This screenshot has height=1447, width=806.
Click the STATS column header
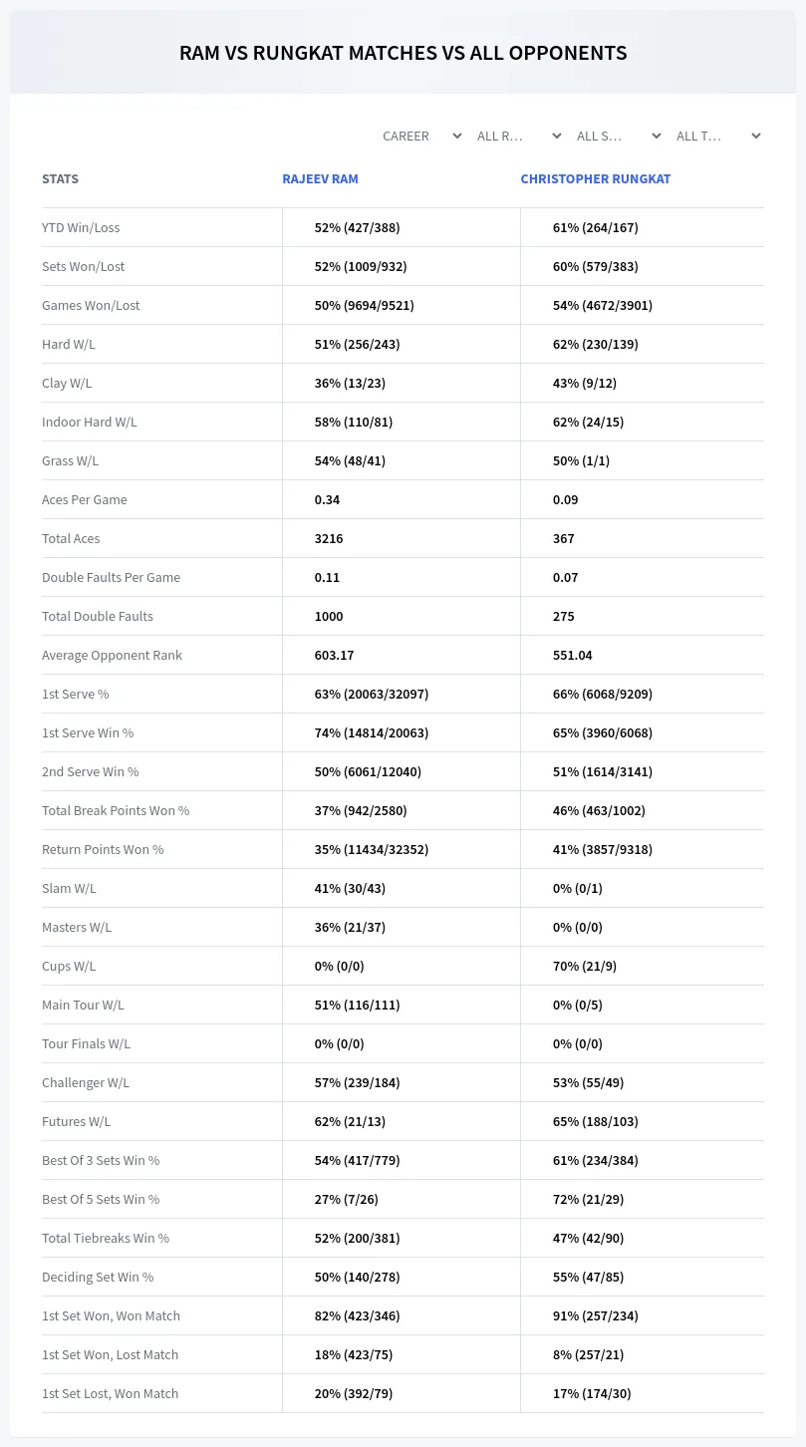tap(60, 179)
